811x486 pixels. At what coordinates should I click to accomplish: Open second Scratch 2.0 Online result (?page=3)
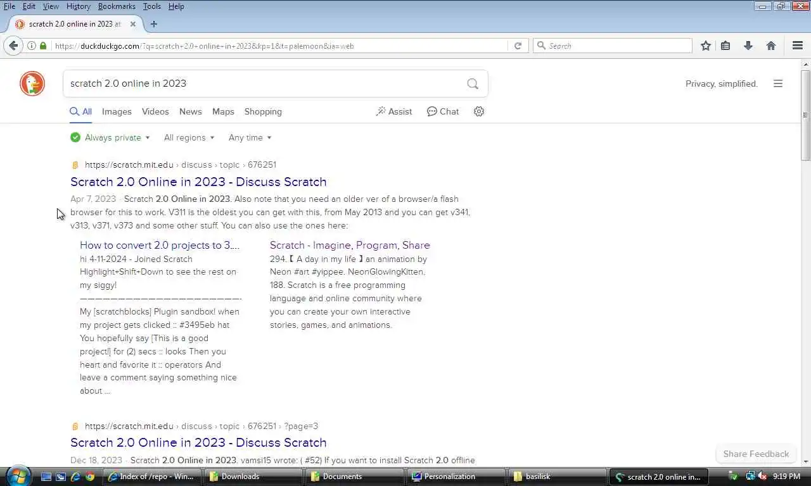tap(198, 442)
